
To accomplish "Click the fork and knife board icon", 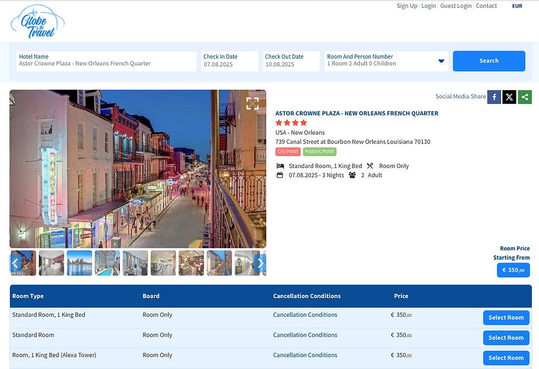I will click(x=370, y=166).
